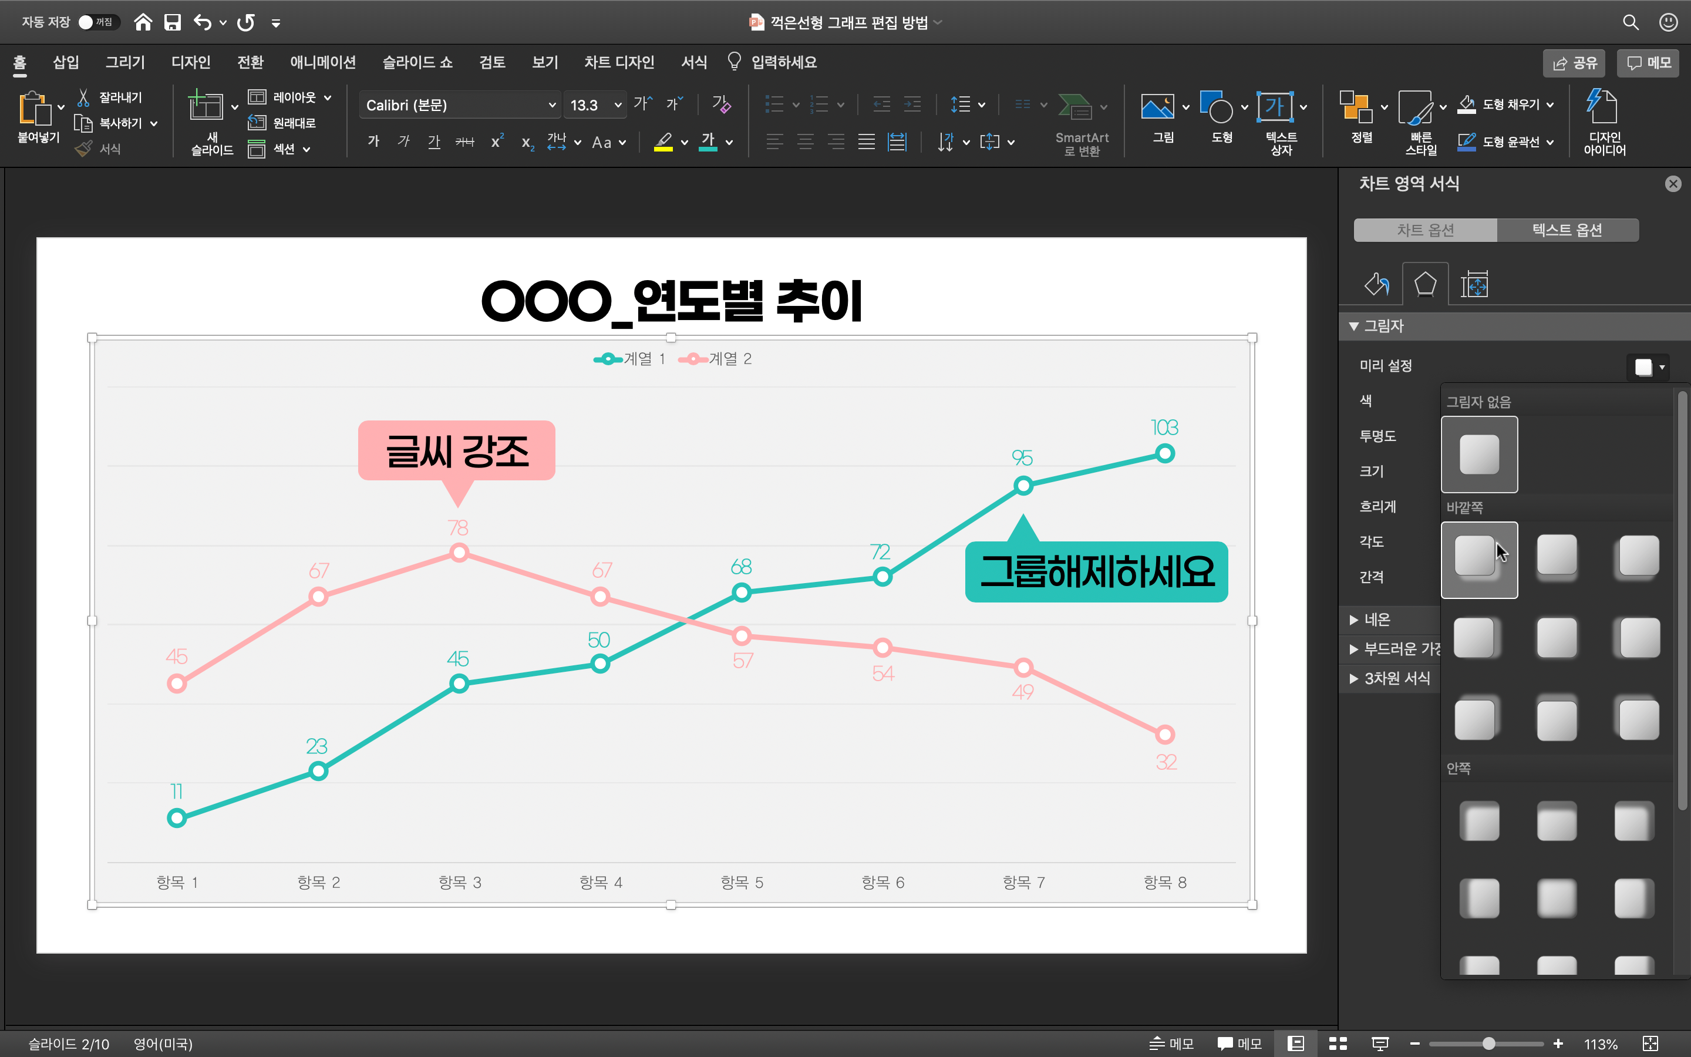The width and height of the screenshot is (1691, 1057).
Task: Click 잘라내기 cut
Action: click(x=110, y=97)
